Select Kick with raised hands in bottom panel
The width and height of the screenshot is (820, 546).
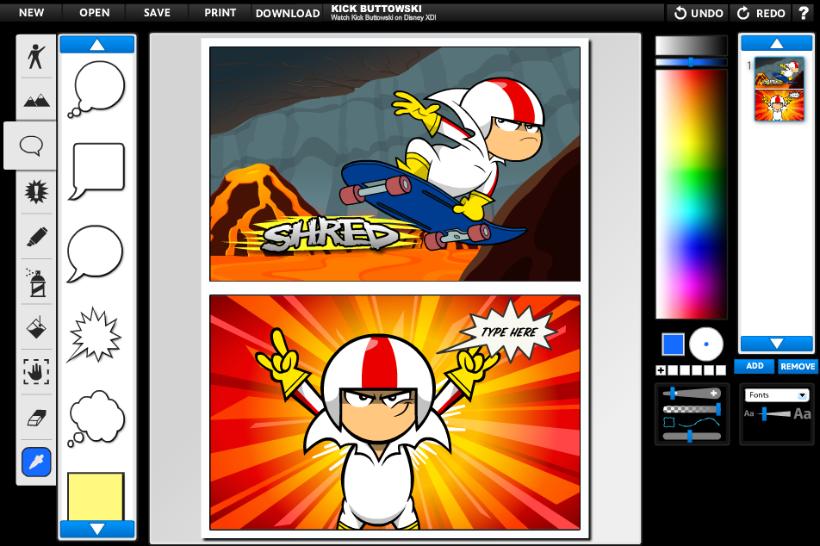381,429
